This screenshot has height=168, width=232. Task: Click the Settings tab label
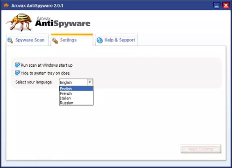click(68, 40)
